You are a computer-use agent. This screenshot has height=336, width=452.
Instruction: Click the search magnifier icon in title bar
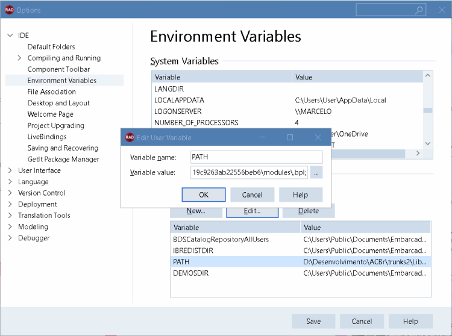tap(419, 10)
